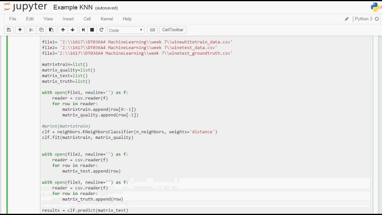The height and width of the screenshot is (215, 382).
Task: Open the File menu
Action: click(x=13, y=19)
